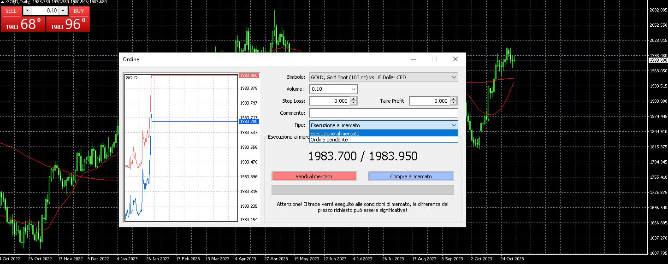Select 'Ordine pendente' from Tipo list
668x264 pixels.
pyautogui.click(x=384, y=140)
